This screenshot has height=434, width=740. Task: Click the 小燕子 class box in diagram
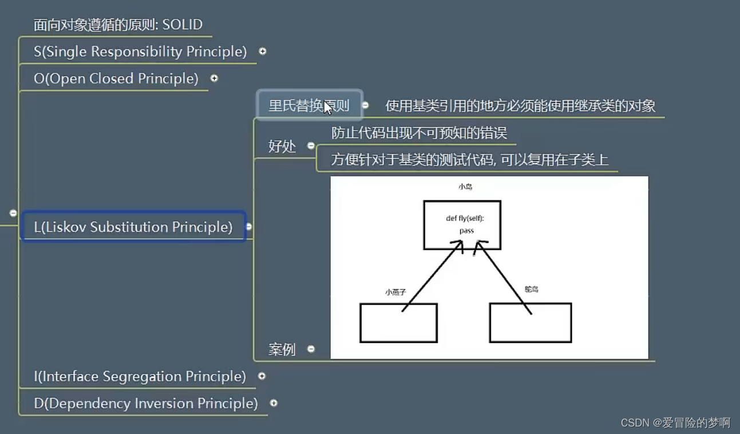[x=398, y=323]
